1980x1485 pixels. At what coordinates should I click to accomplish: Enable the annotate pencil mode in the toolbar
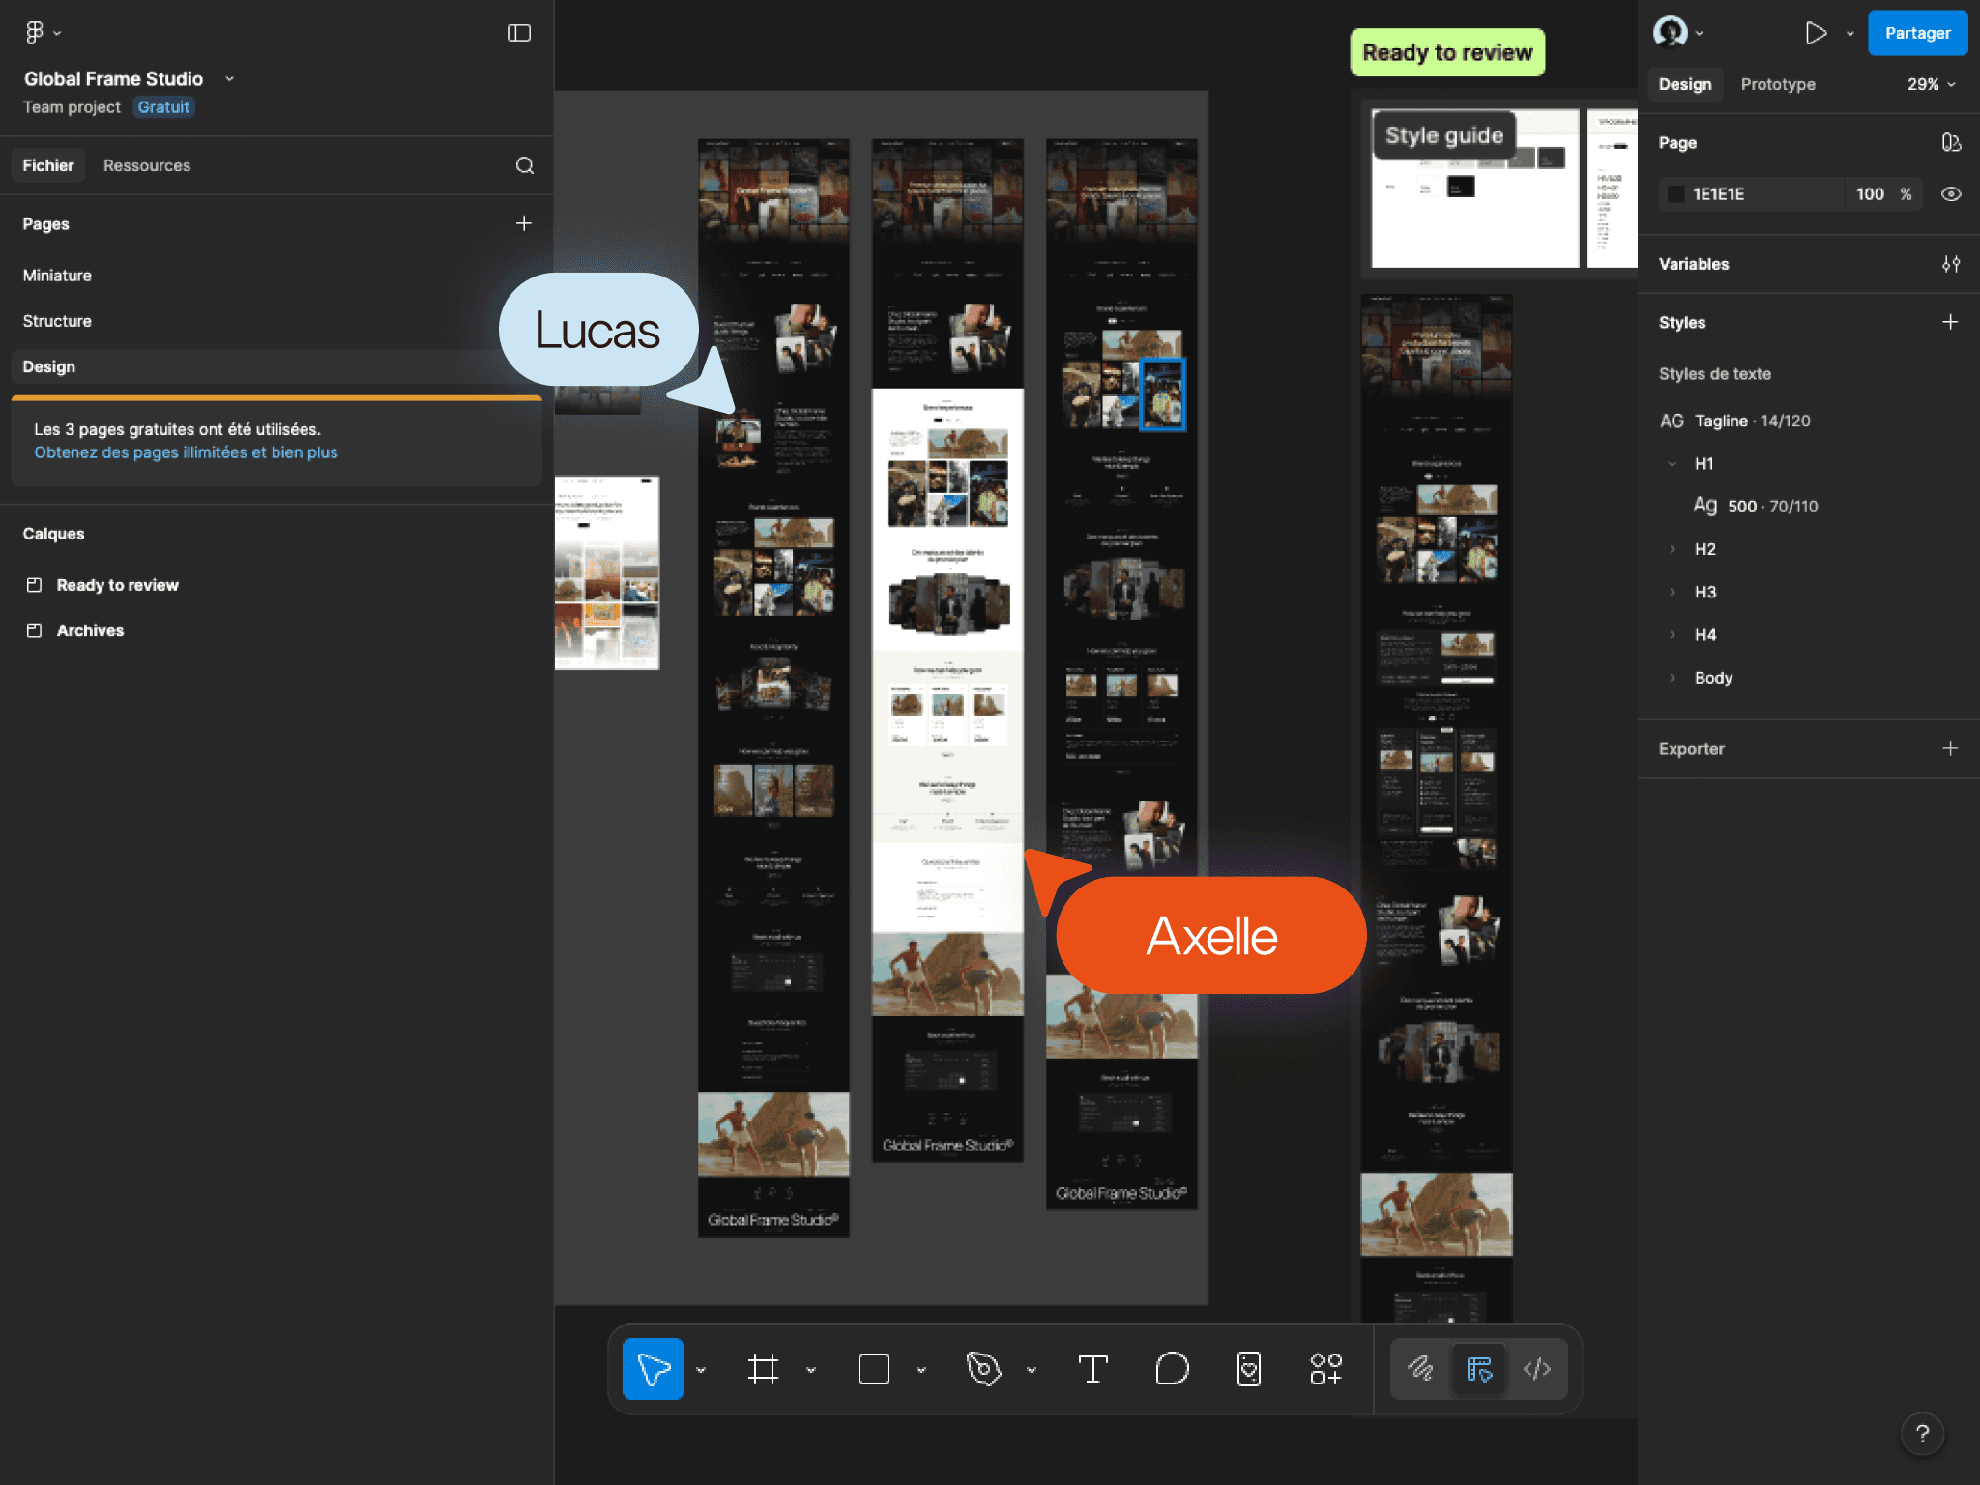click(1419, 1369)
